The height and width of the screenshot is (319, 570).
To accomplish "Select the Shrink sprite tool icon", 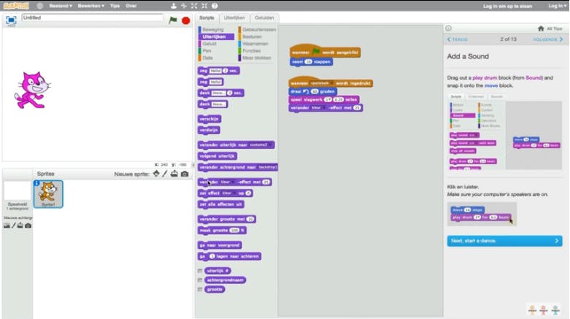I will [x=204, y=6].
